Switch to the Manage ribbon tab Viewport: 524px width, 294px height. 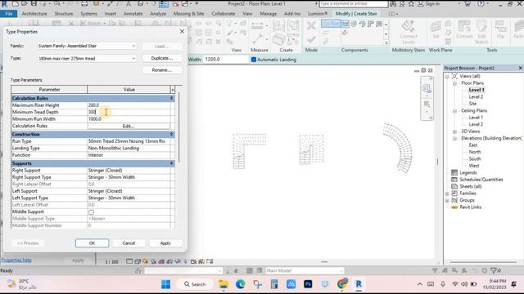[268, 14]
